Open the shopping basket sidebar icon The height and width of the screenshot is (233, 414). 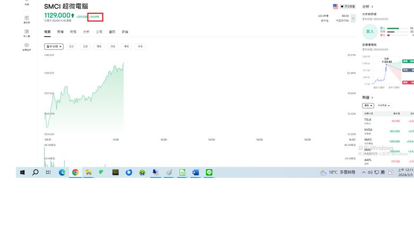point(27,47)
